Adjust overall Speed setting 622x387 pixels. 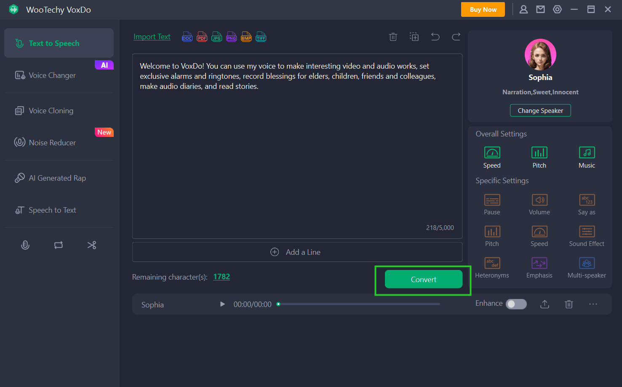coord(492,157)
